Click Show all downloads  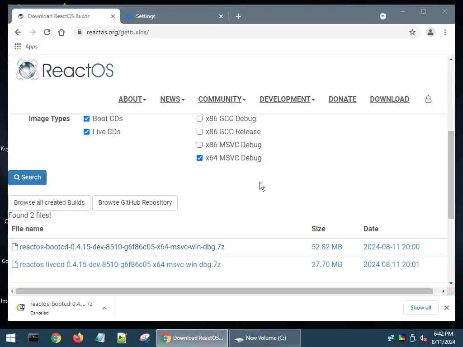420,308
